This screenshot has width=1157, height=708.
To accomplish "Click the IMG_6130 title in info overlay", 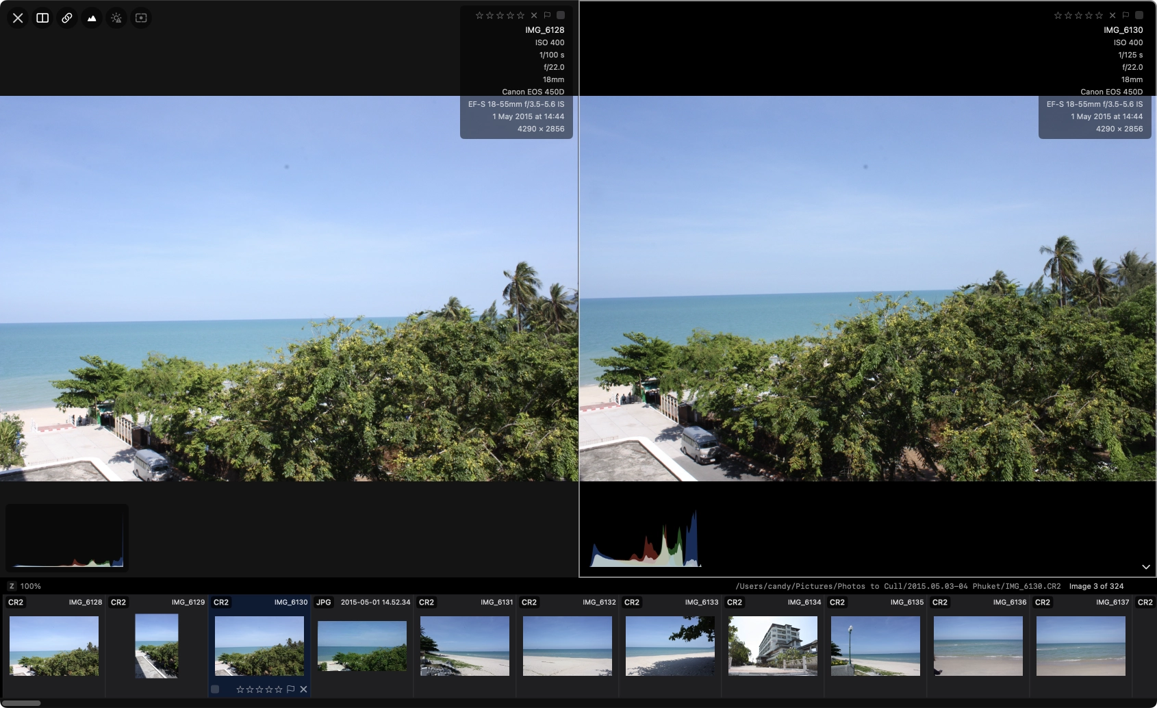I will pos(1123,30).
